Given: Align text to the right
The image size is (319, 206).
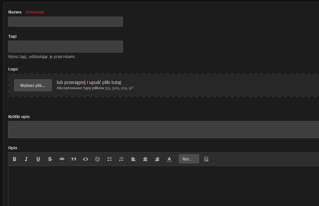Looking at the screenshot, I should click(x=157, y=159).
